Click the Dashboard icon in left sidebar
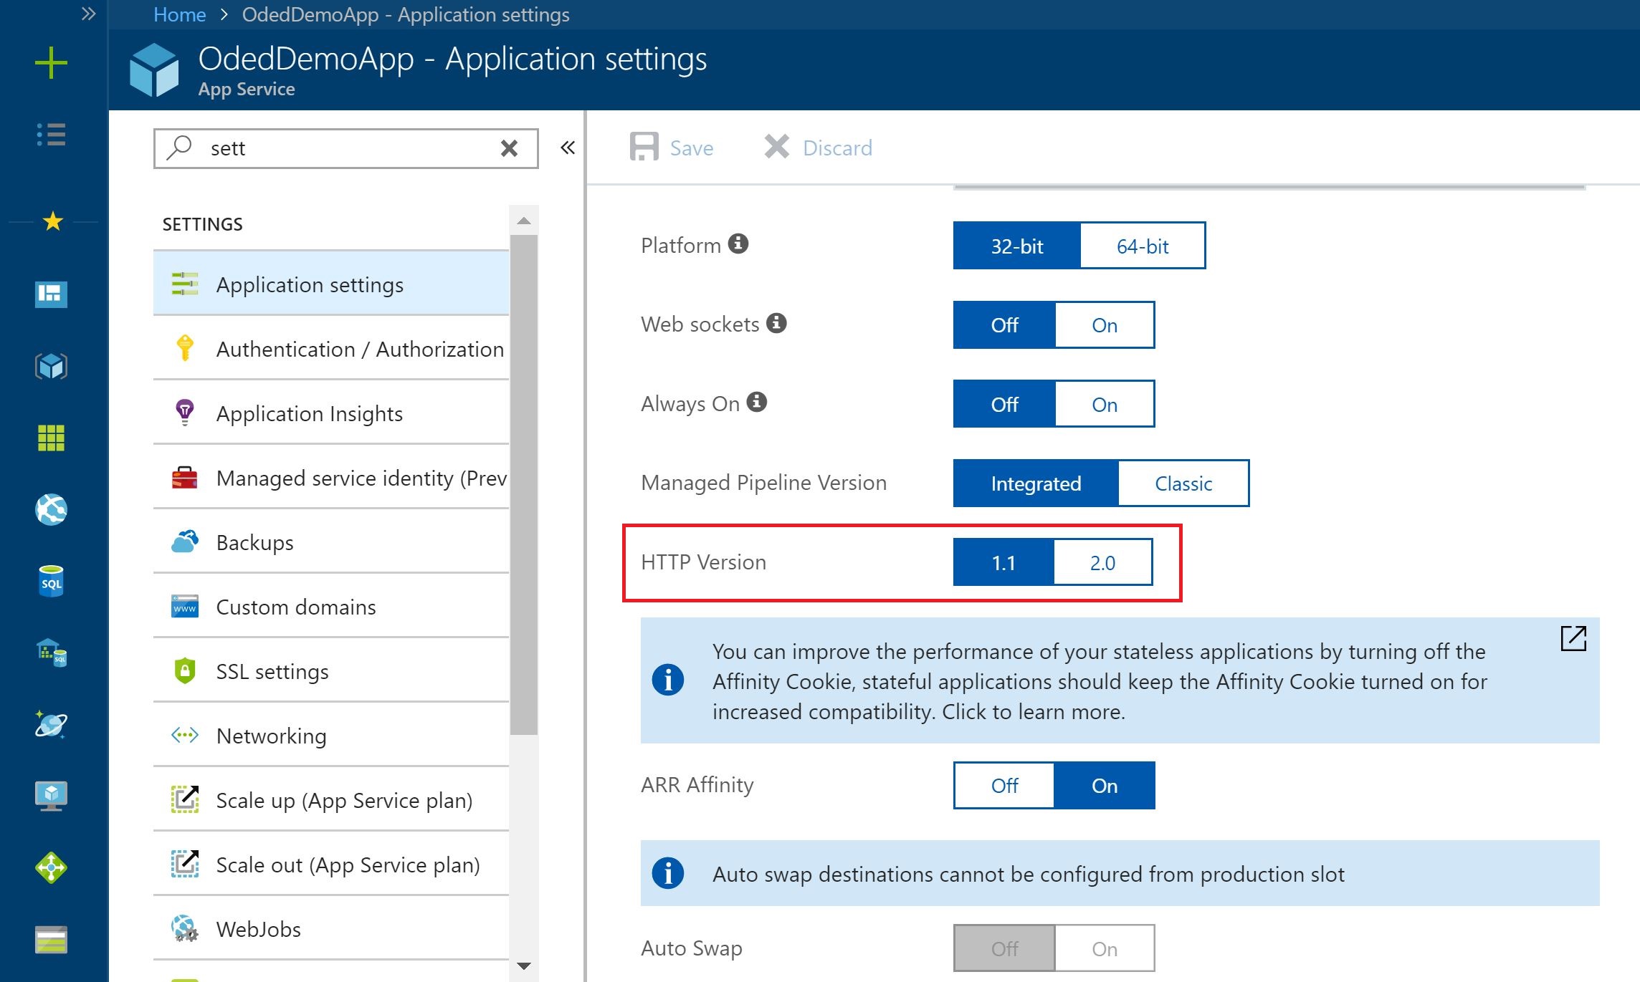 51,294
